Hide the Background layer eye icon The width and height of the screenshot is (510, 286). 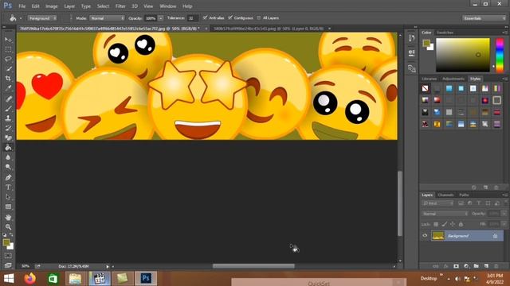[x=425, y=236]
